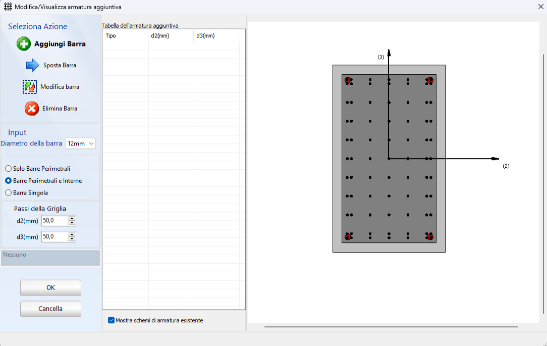Click the Tipo column header
The height and width of the screenshot is (346, 547).
coord(126,36)
